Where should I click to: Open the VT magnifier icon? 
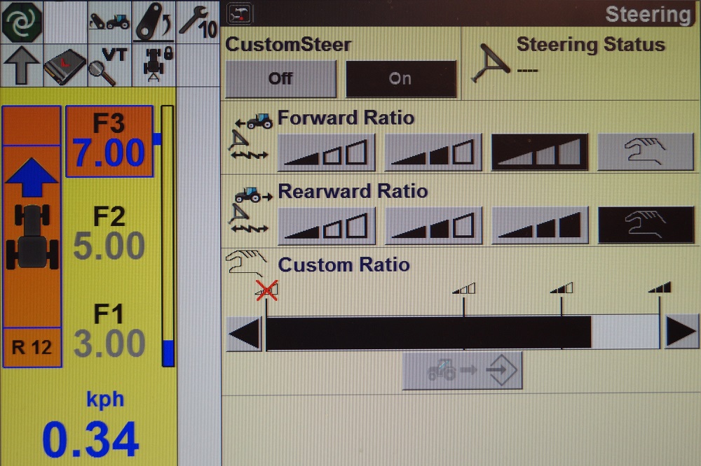pyautogui.click(x=109, y=66)
